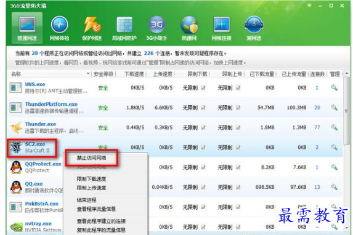Click 安全 rating of UNS.exe

pos(103,88)
